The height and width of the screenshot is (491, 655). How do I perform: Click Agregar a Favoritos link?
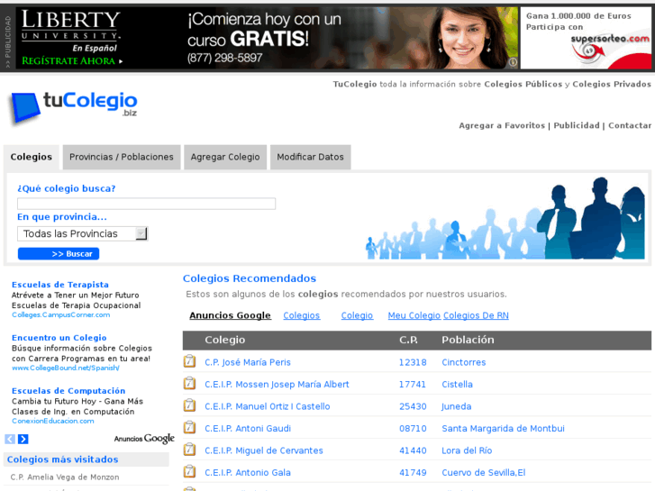point(502,126)
